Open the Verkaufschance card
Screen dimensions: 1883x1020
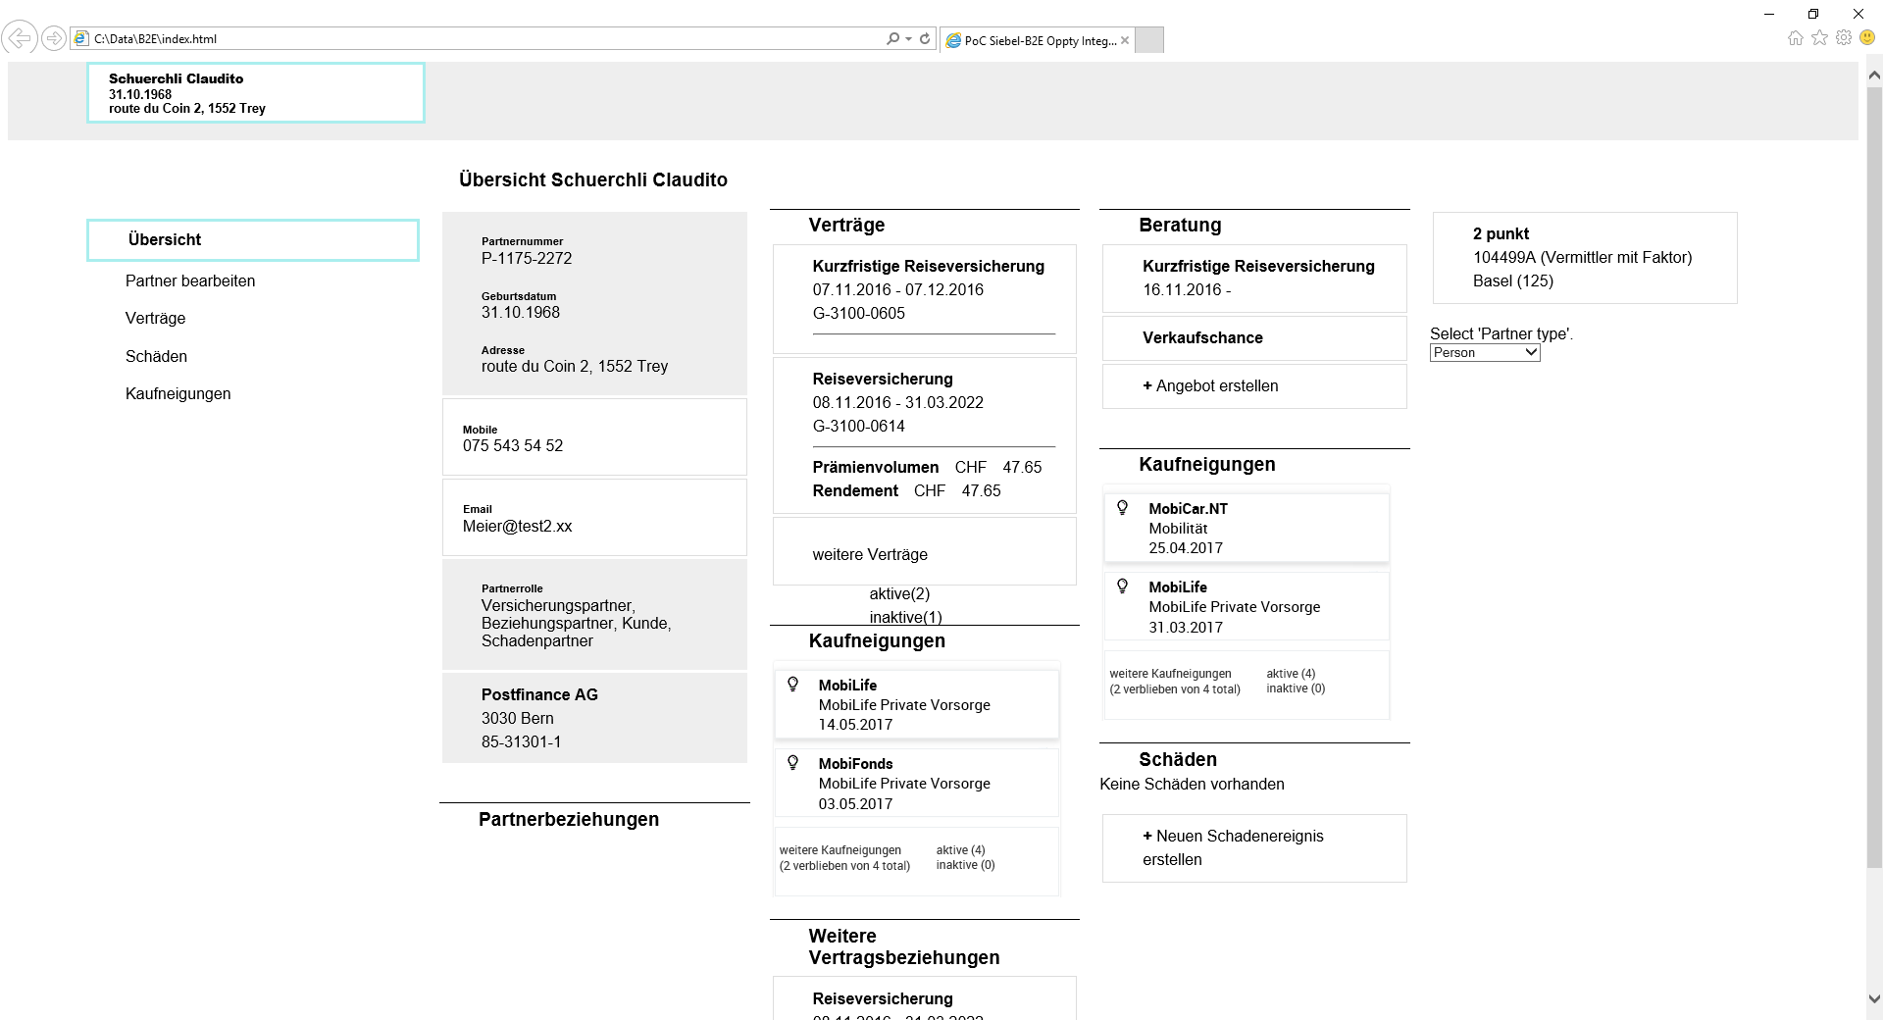pyautogui.click(x=1254, y=338)
